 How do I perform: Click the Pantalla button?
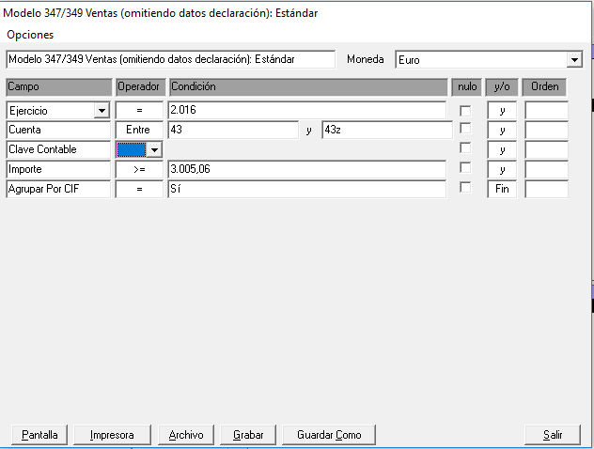pos(39,435)
